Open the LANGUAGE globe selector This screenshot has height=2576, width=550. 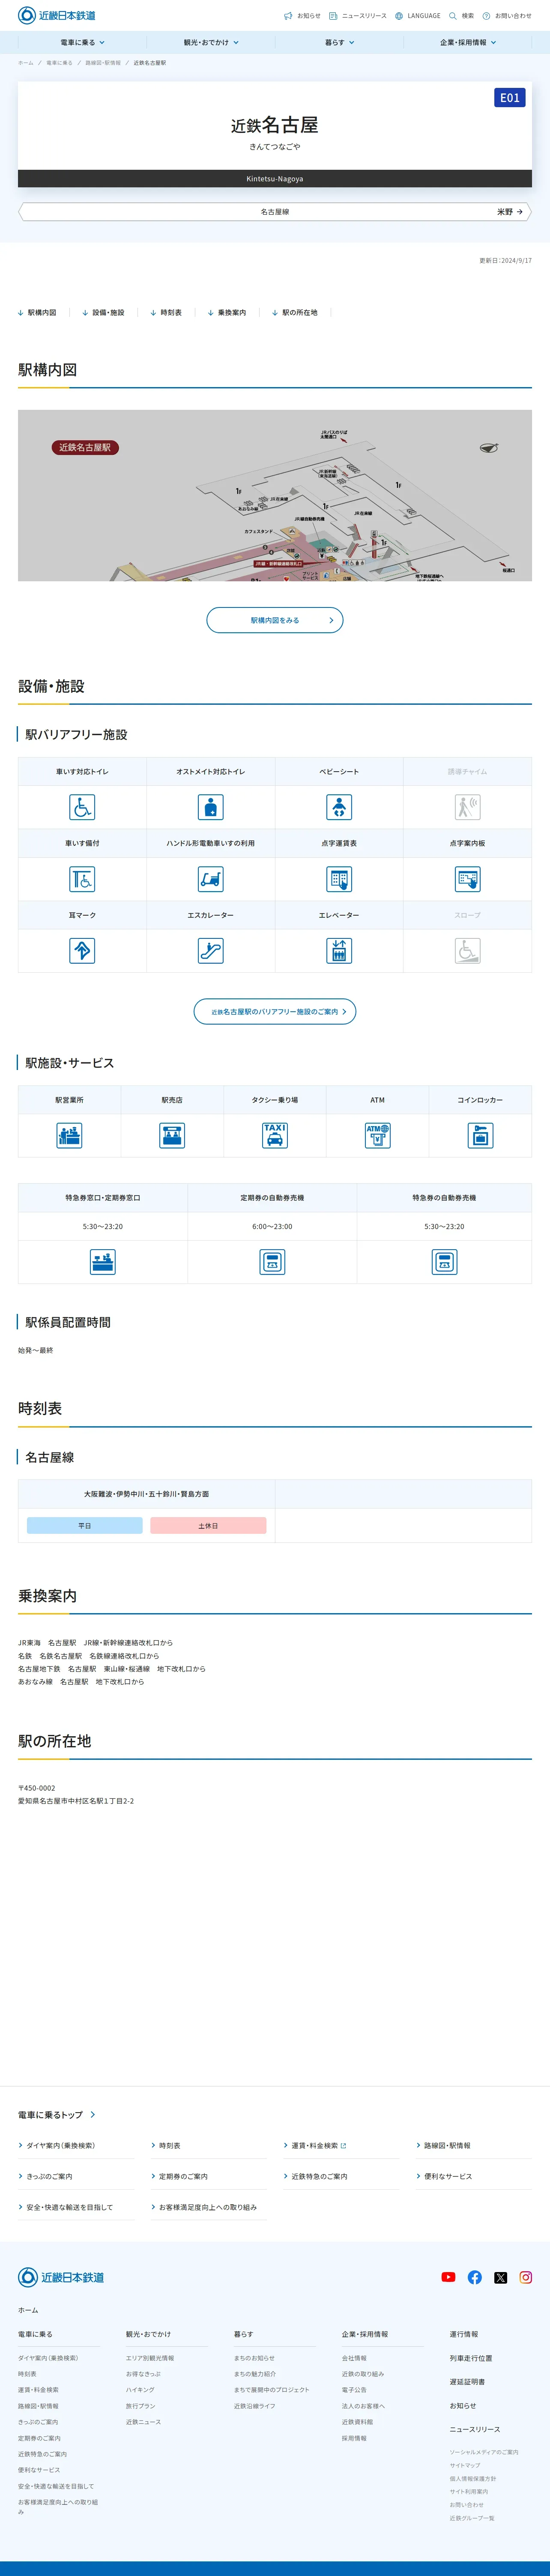tap(417, 16)
